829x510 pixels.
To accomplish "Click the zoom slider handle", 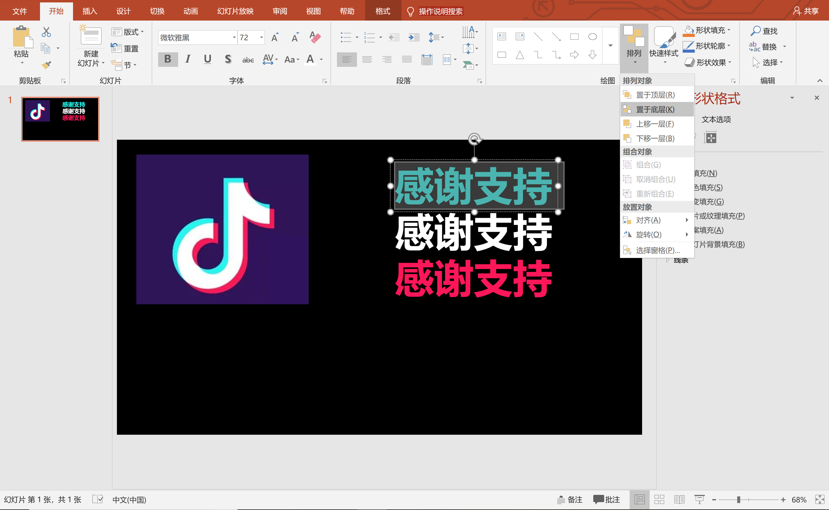I will click(x=739, y=499).
